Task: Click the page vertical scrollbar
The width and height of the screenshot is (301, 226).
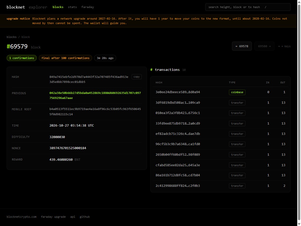Action: [x=299, y=113]
